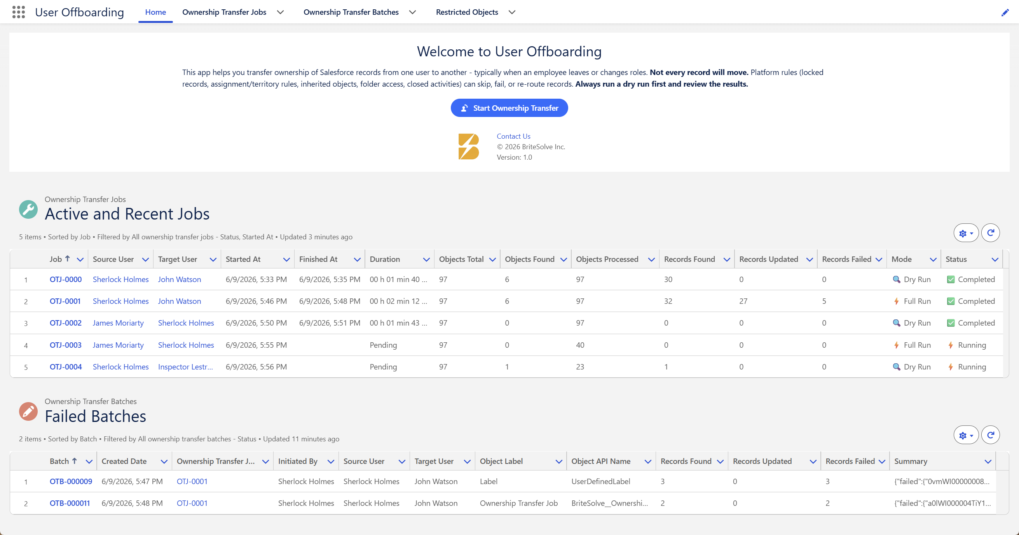
Task: Click the Completed checkmark icon for OTJ-0002
Action: tap(951, 323)
